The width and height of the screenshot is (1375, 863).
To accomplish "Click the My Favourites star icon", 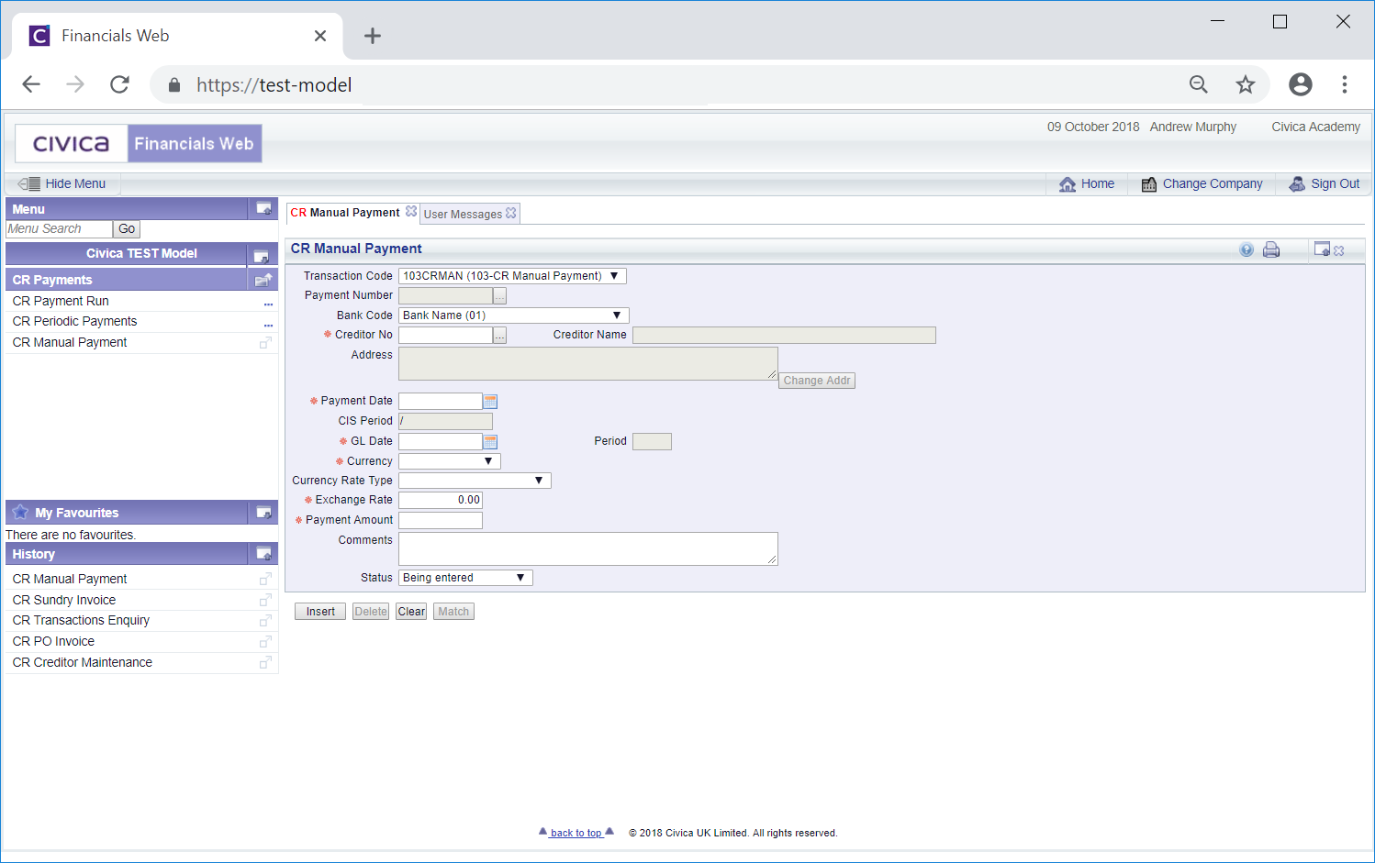I will (x=21, y=512).
